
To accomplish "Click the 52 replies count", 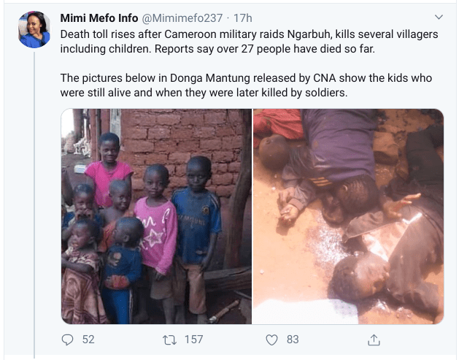I will pos(88,340).
